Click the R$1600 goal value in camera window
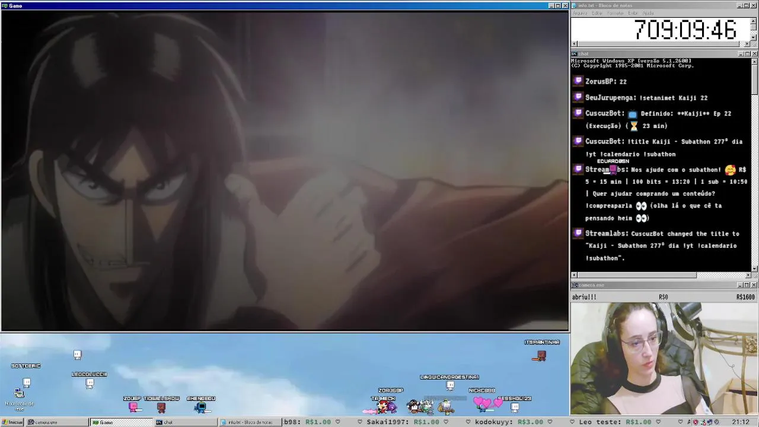Image resolution: width=759 pixels, height=427 pixels. 745,297
